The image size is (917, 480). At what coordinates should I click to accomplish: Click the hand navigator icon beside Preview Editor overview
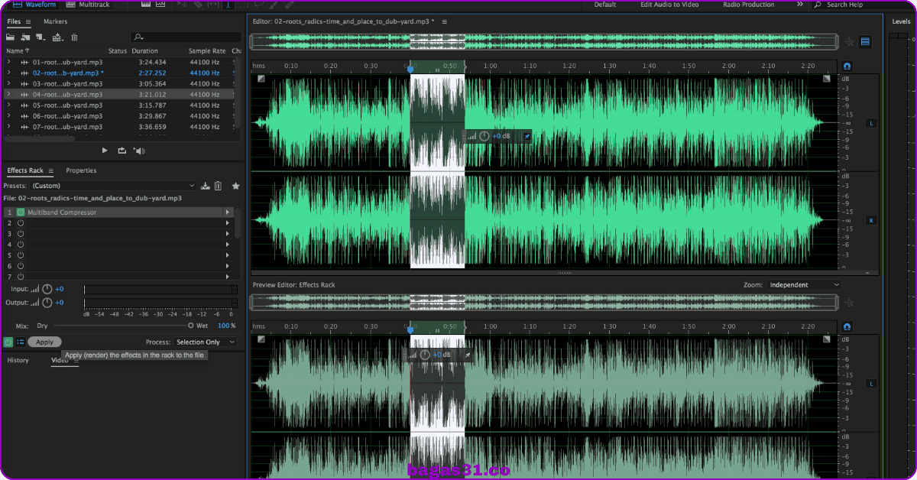(849, 303)
